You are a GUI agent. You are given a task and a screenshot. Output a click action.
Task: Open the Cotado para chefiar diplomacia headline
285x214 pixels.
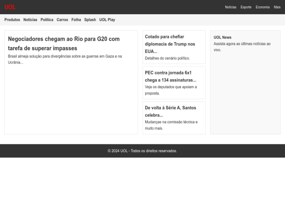tap(170, 44)
